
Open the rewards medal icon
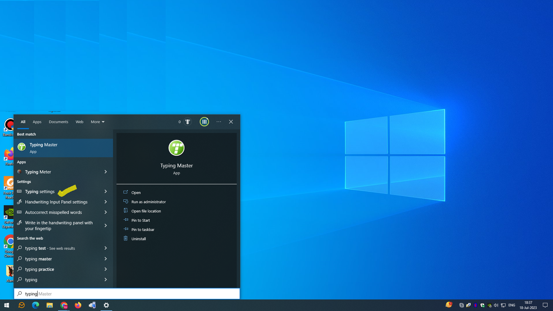[x=188, y=122]
